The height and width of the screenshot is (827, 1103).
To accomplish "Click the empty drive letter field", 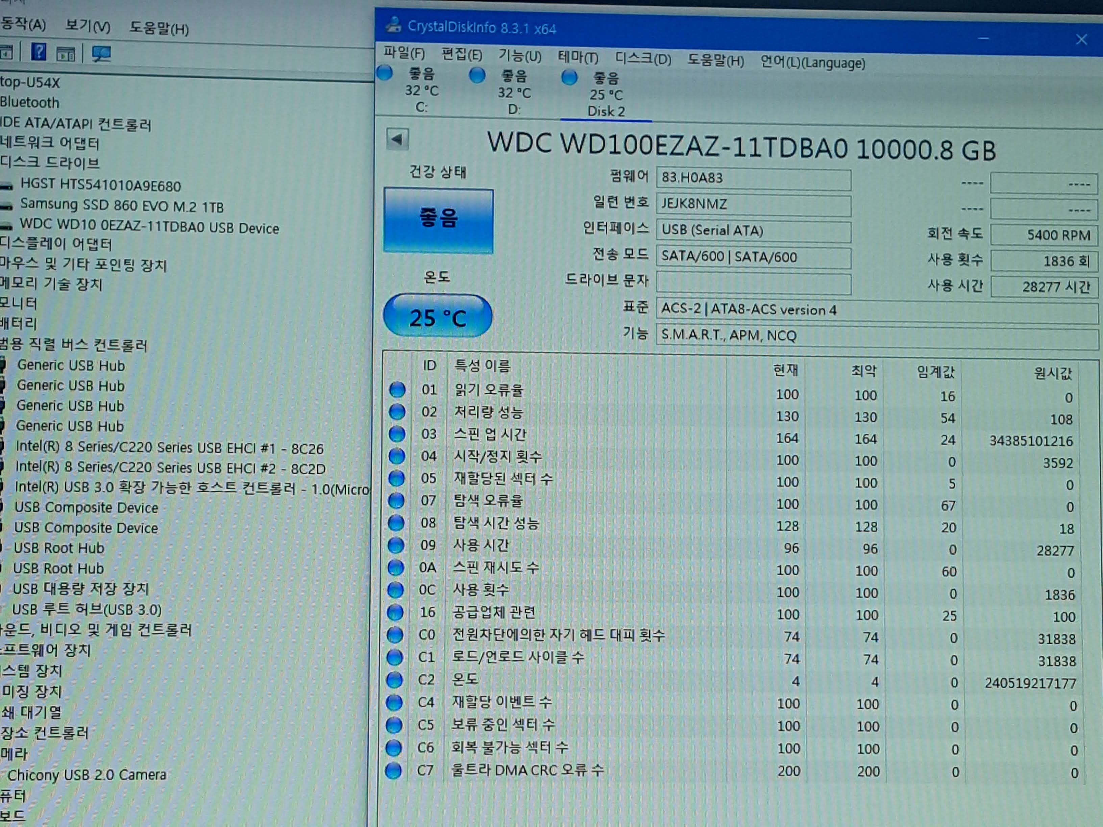I will point(754,283).
